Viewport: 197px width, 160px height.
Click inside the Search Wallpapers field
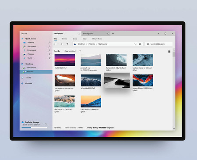(159, 44)
